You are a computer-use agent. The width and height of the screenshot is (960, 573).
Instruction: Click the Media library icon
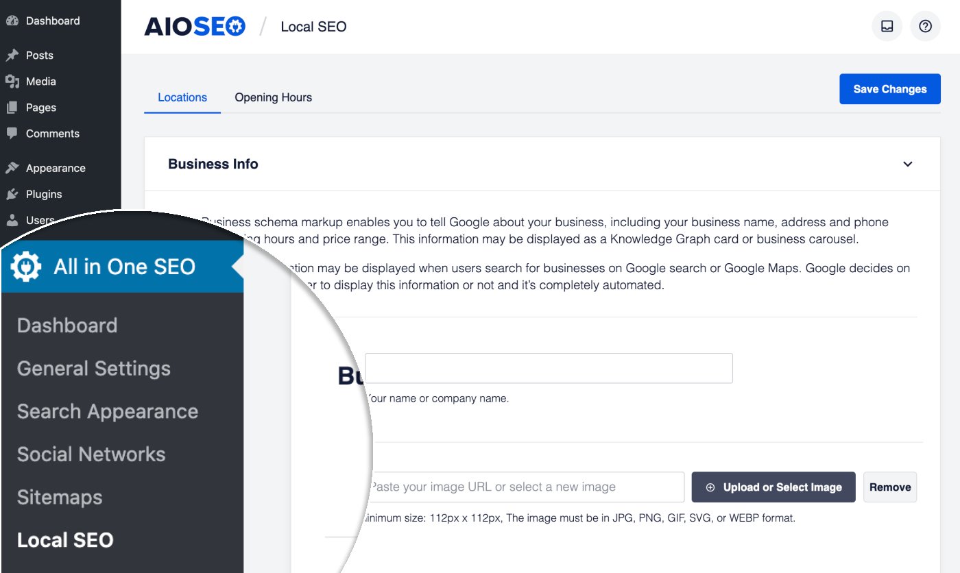coord(12,82)
